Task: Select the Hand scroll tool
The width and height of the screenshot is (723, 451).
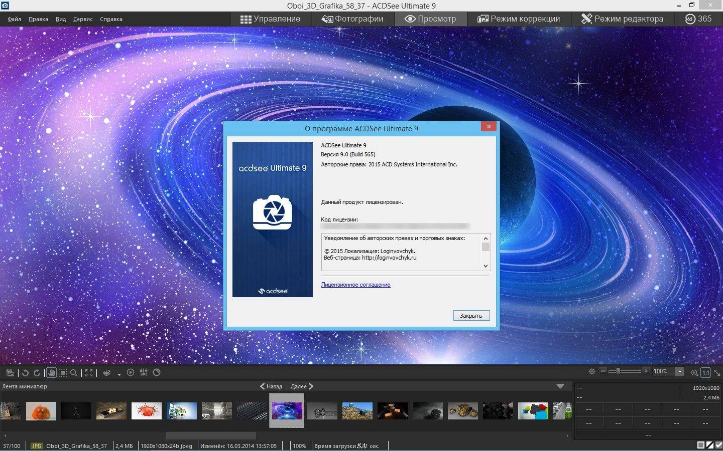Action: [x=51, y=372]
